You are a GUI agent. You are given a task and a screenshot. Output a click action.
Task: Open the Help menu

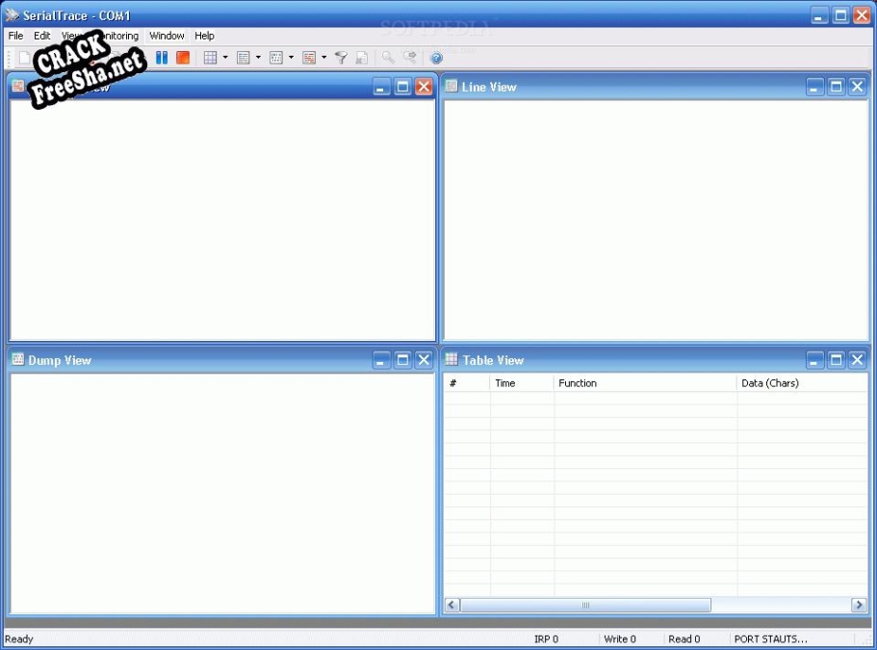click(204, 36)
